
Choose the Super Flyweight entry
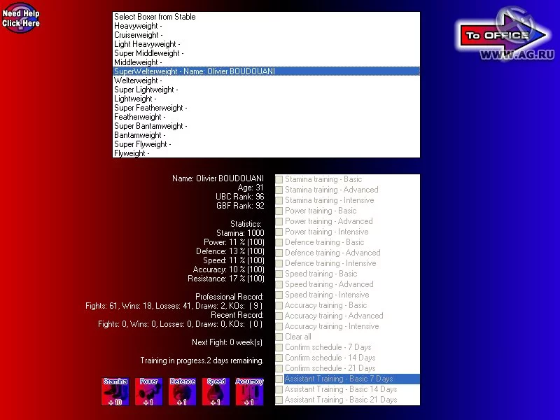click(266, 144)
